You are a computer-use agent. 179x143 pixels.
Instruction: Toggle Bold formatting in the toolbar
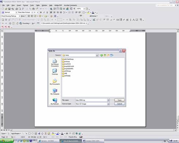click(x=41, y=12)
